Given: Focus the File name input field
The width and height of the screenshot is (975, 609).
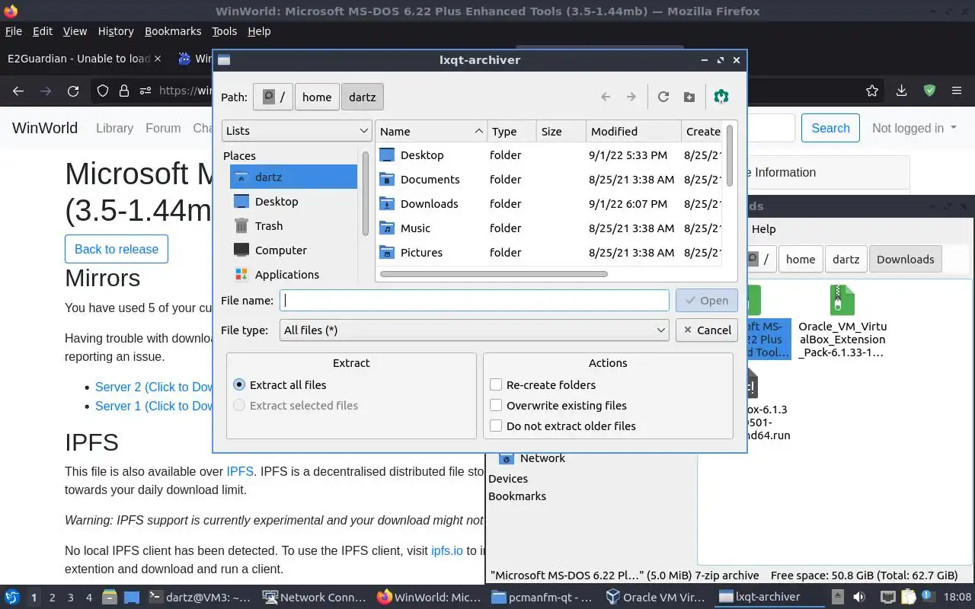Looking at the screenshot, I should click(475, 301).
